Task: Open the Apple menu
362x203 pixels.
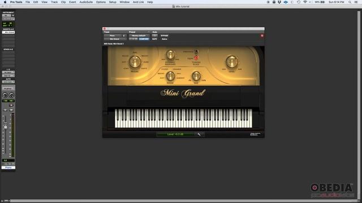Action: (x=5, y=2)
